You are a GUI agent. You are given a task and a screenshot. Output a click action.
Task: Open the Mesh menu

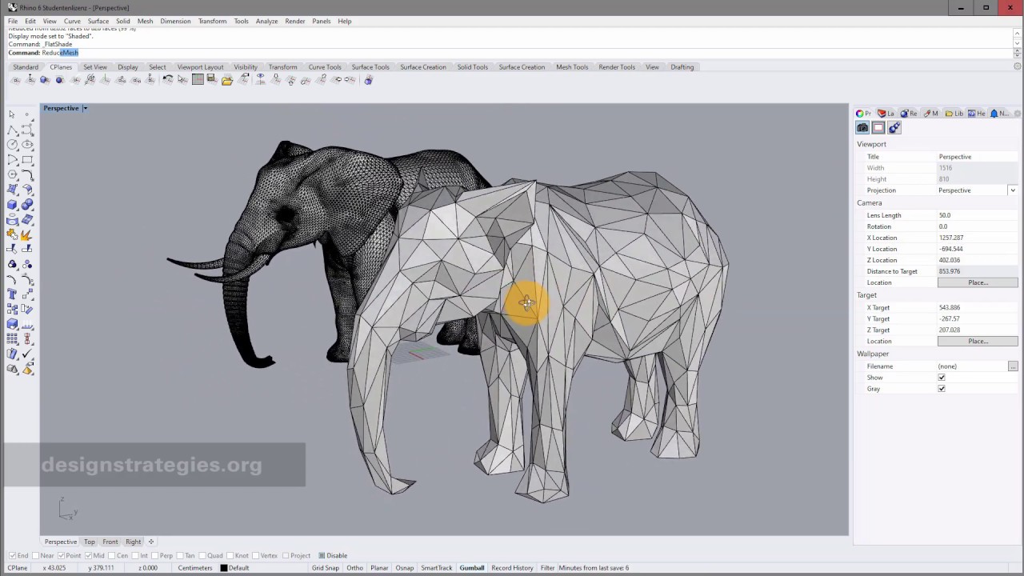click(x=145, y=21)
